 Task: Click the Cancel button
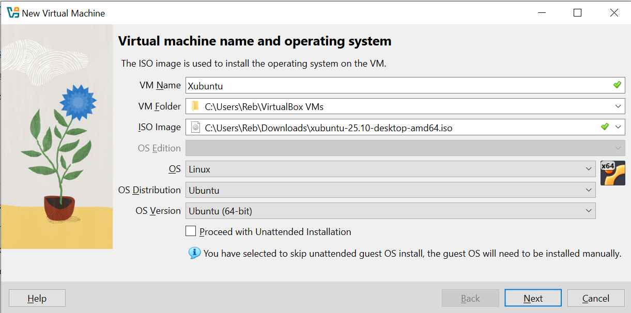click(x=595, y=298)
